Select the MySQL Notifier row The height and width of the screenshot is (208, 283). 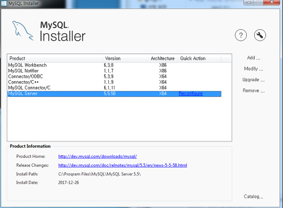click(x=114, y=71)
